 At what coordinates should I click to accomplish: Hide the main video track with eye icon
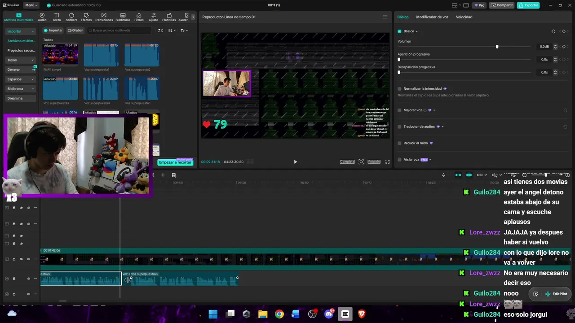pos(21,259)
